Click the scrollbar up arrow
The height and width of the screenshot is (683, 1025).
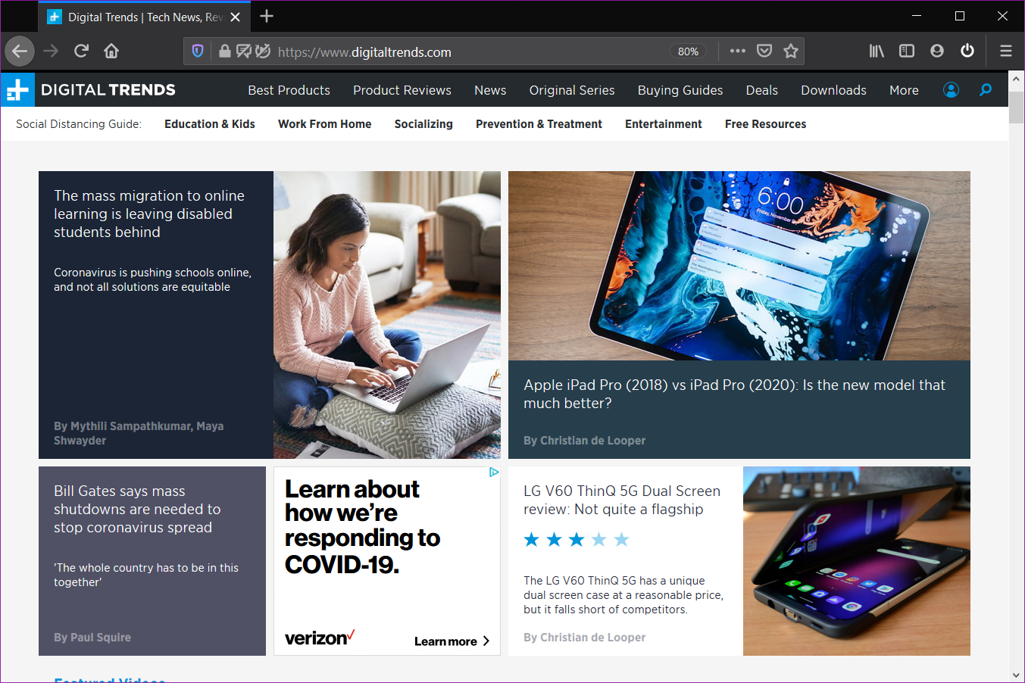(x=1017, y=78)
